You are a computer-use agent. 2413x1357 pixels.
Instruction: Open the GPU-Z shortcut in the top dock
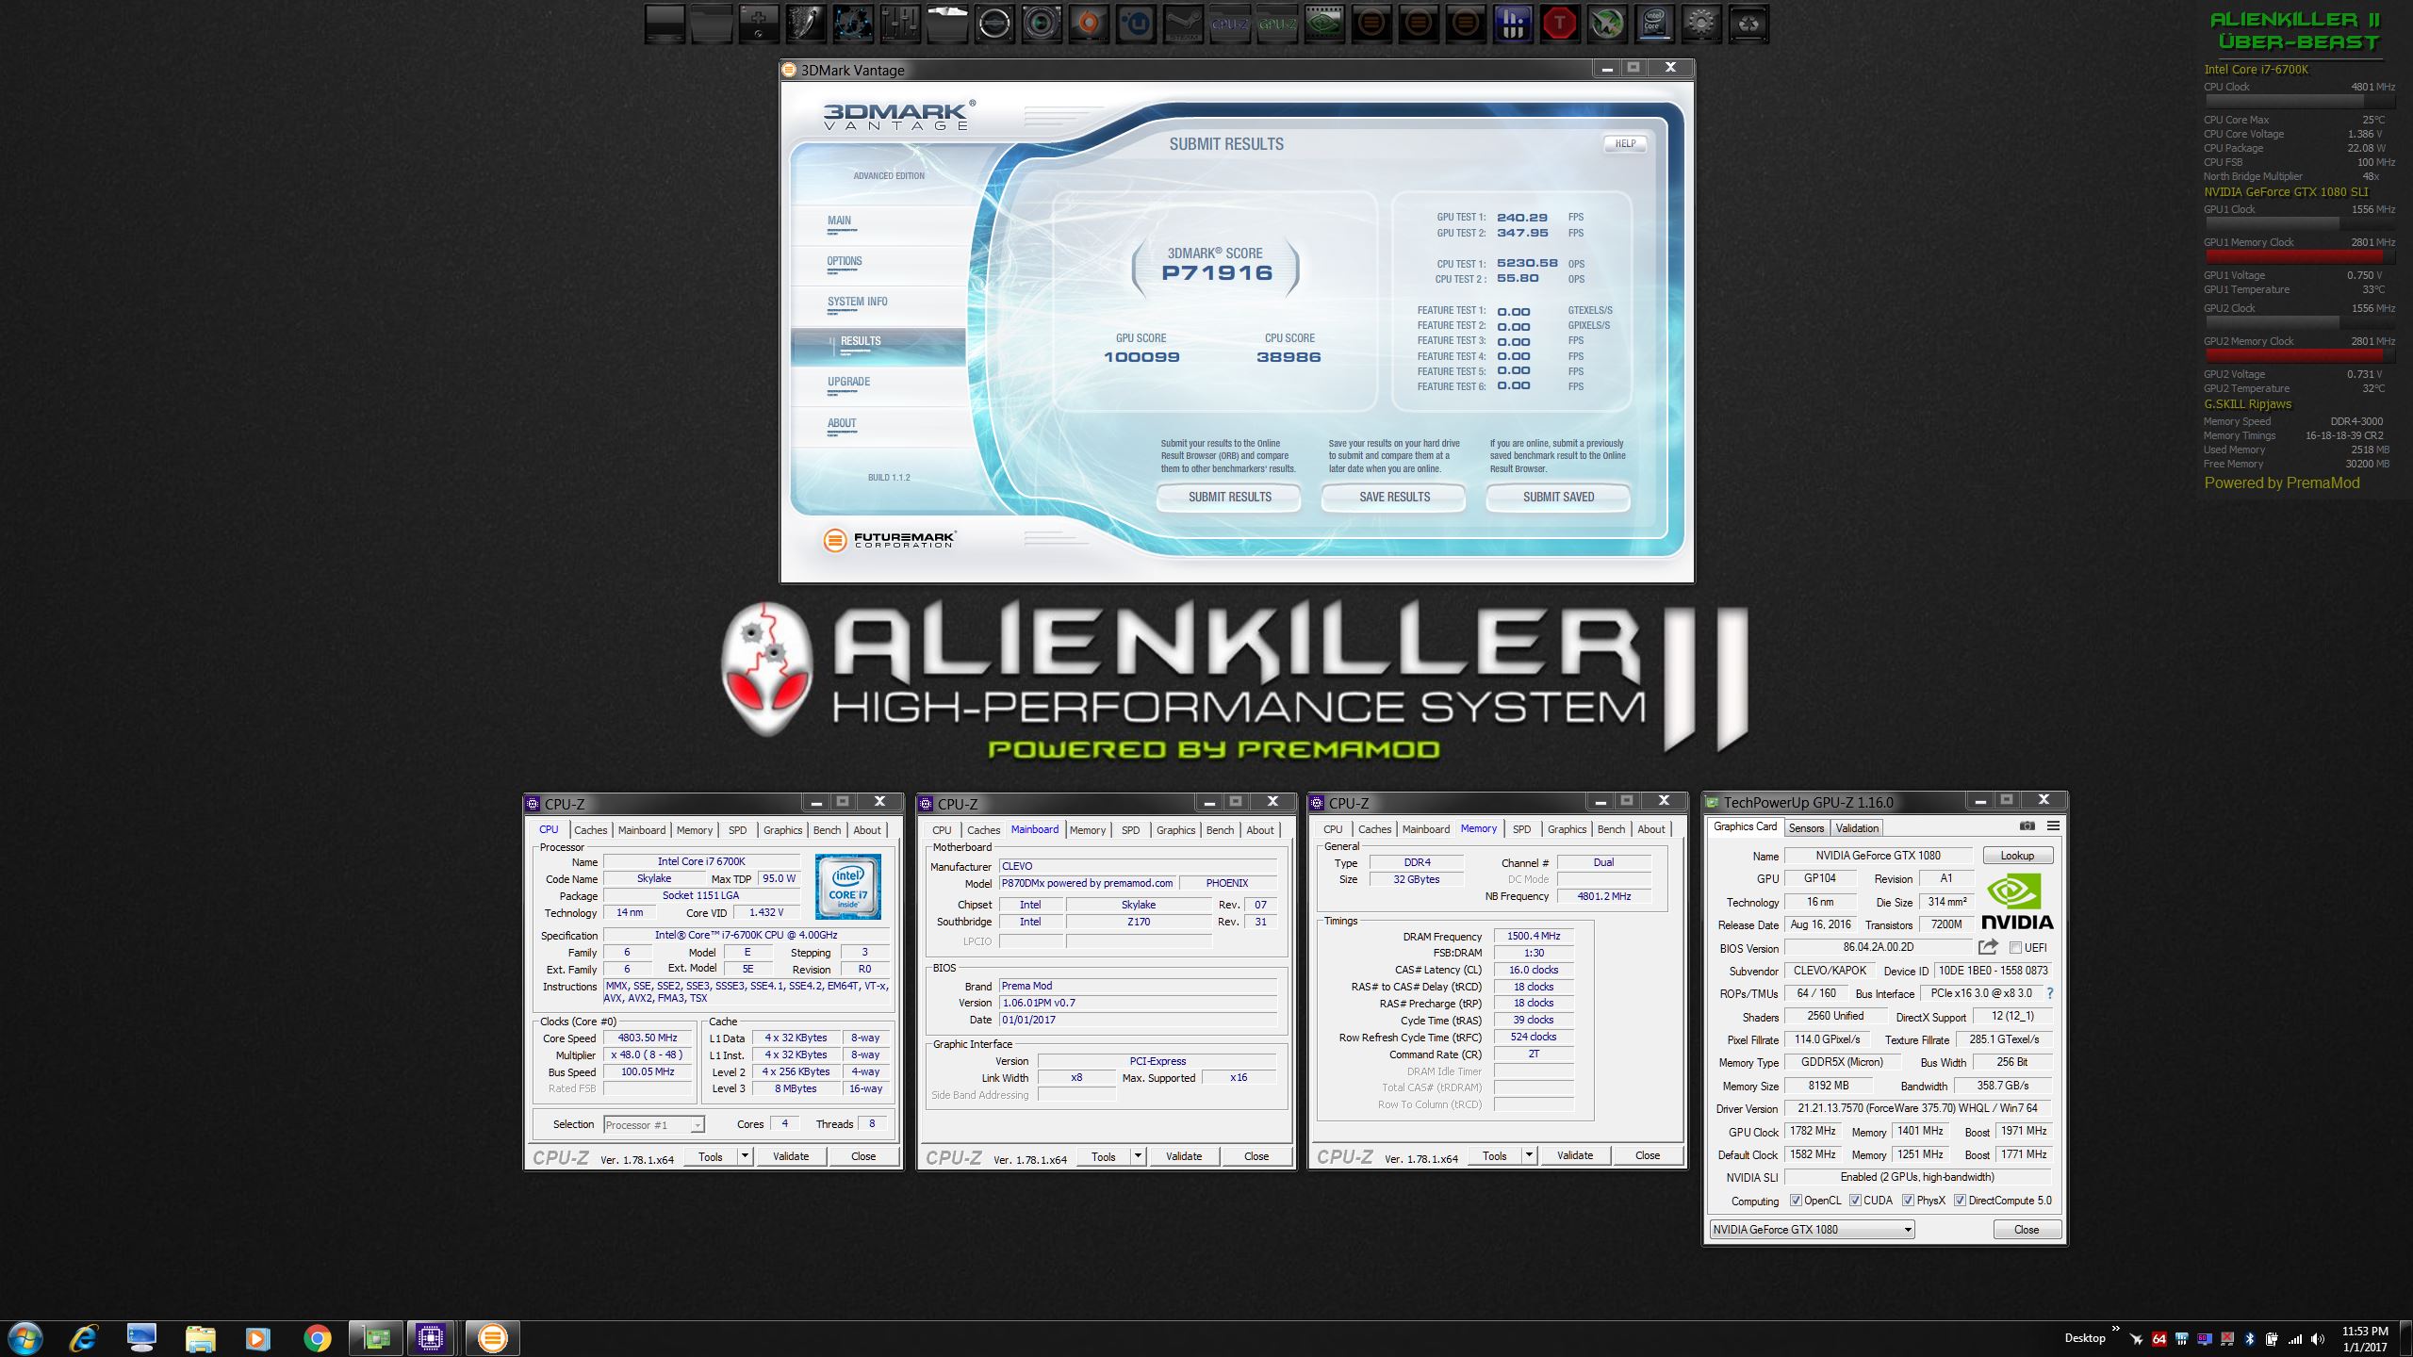[1277, 24]
